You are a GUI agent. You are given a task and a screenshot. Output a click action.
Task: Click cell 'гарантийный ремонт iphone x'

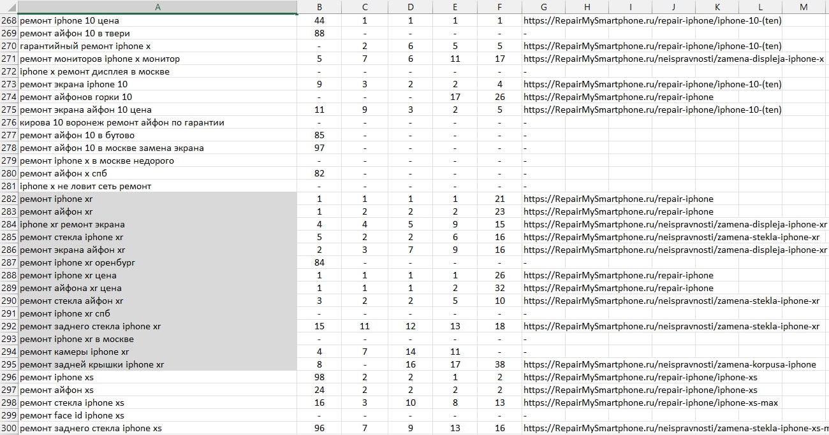point(158,46)
